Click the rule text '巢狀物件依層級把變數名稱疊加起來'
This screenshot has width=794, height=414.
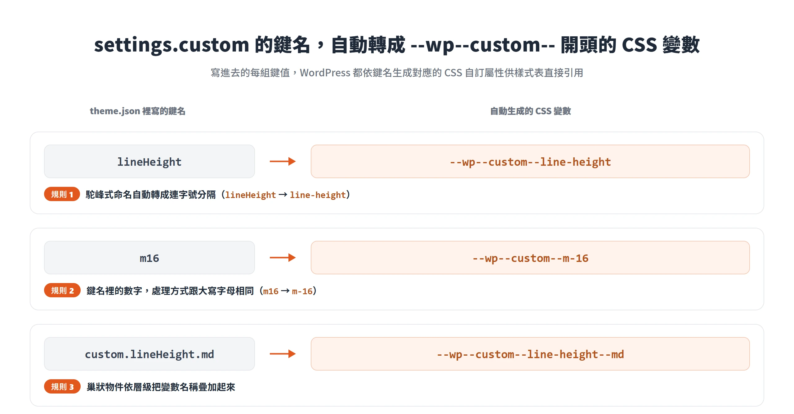point(161,387)
